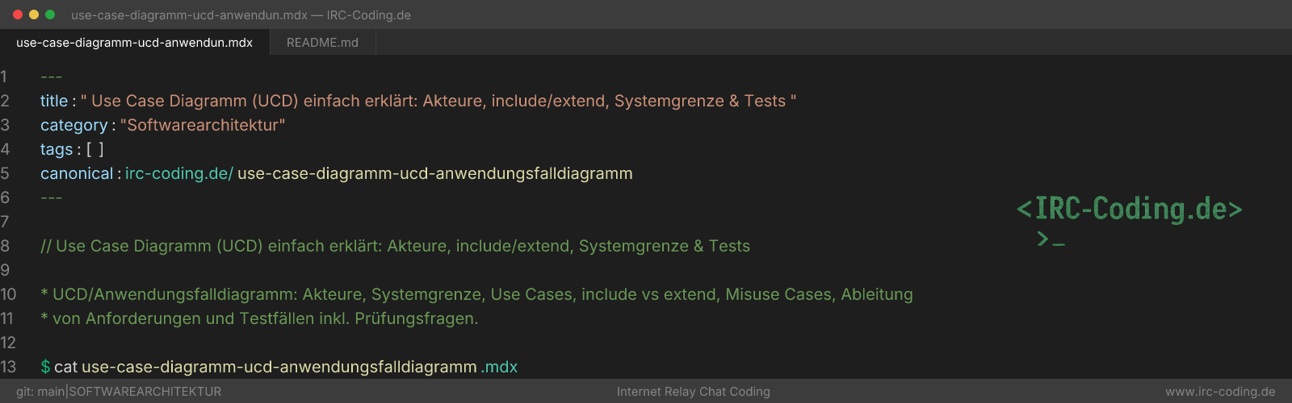
Task: Click www.irc-coding.de in the status bar
Action: point(1220,392)
